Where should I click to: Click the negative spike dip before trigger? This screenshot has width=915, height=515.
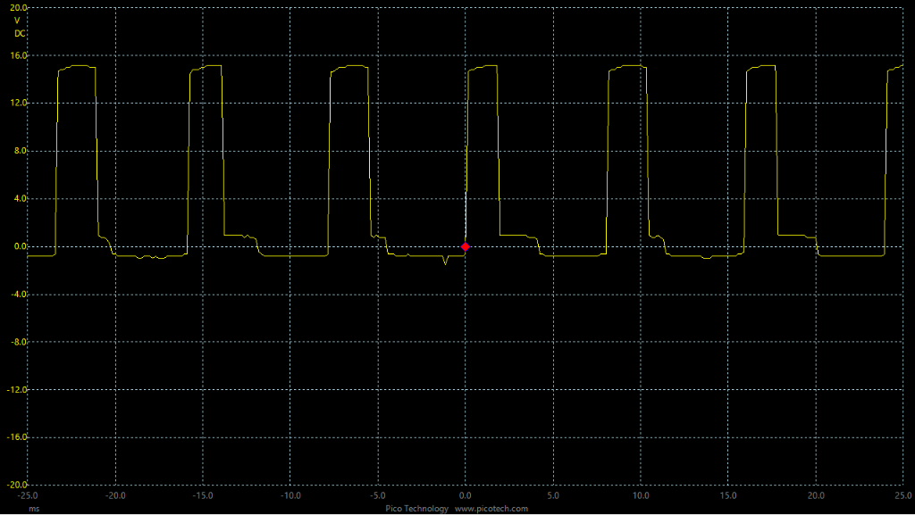tap(445, 263)
